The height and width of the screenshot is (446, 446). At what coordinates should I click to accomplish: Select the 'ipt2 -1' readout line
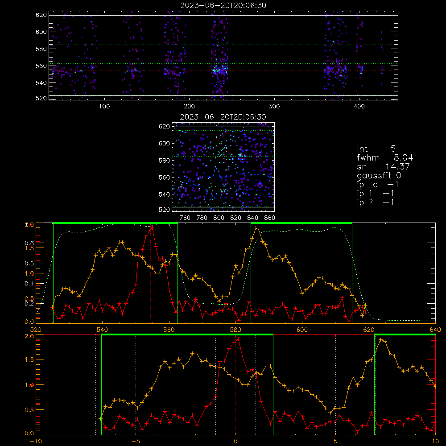point(376,202)
